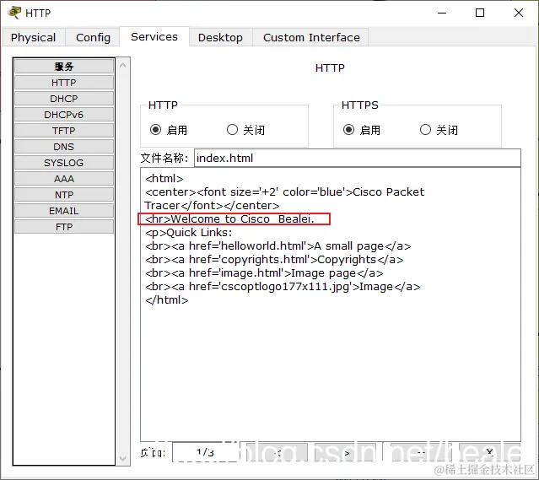The height and width of the screenshot is (480, 539).
Task: Minimize the HTTP window
Action: tap(442, 13)
